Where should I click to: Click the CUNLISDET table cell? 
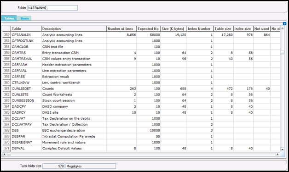coord(26,89)
